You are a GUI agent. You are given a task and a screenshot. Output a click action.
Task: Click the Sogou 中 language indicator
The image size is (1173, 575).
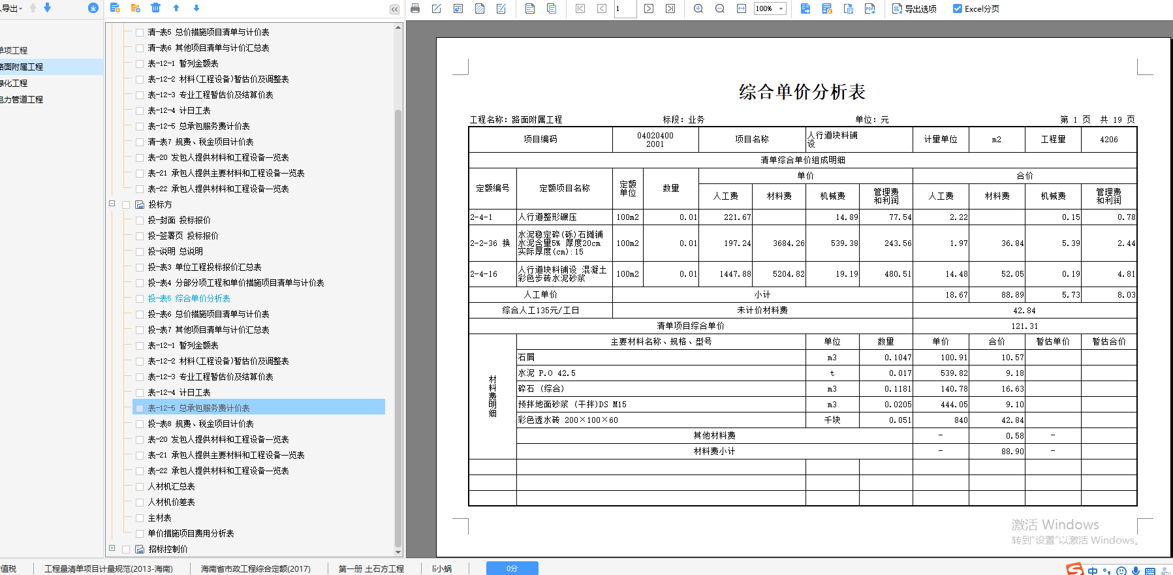coord(1093,570)
